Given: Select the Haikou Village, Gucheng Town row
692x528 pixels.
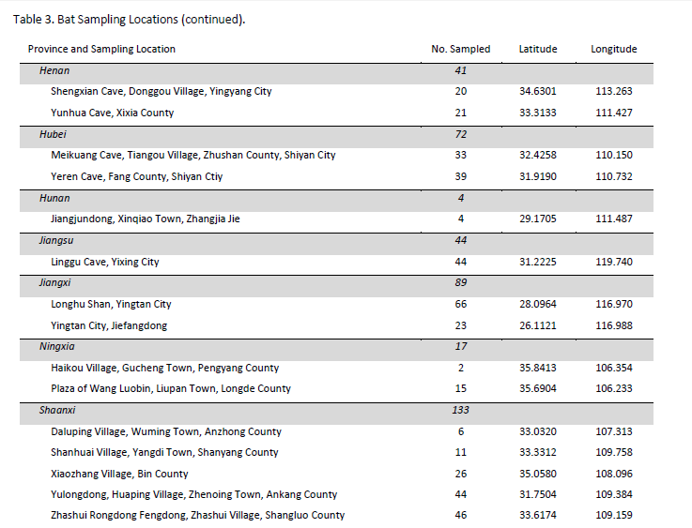Looking at the screenshot, I should 164,368.
